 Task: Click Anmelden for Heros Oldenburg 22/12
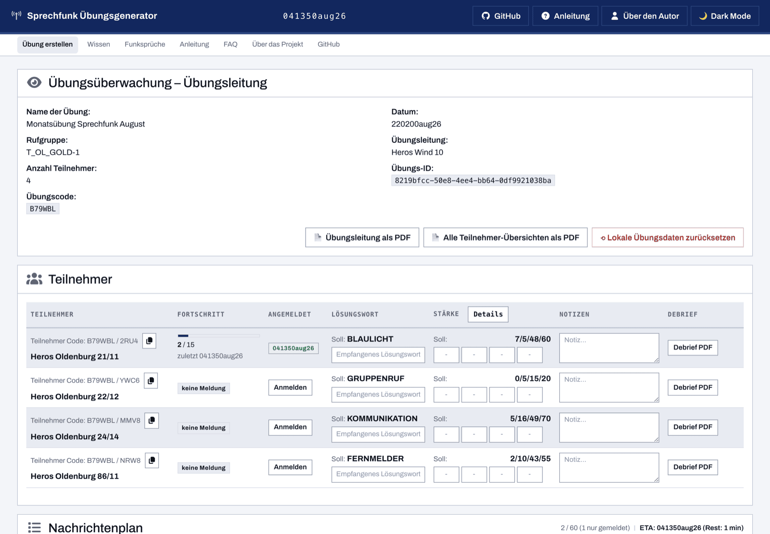click(290, 387)
